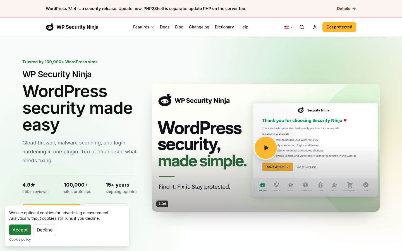Click the "250+ reviews" text
402x251 pixels.
(35, 192)
